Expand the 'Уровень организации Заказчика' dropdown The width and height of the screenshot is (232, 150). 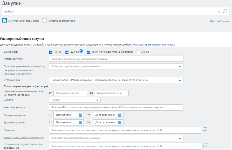[x=180, y=138]
